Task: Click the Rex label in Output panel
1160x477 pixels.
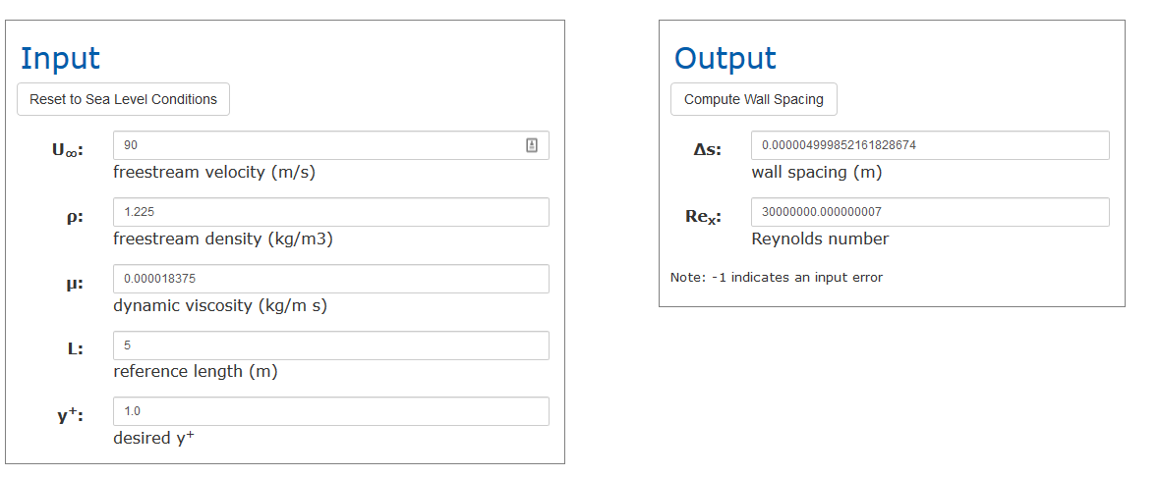Action: 703,217
